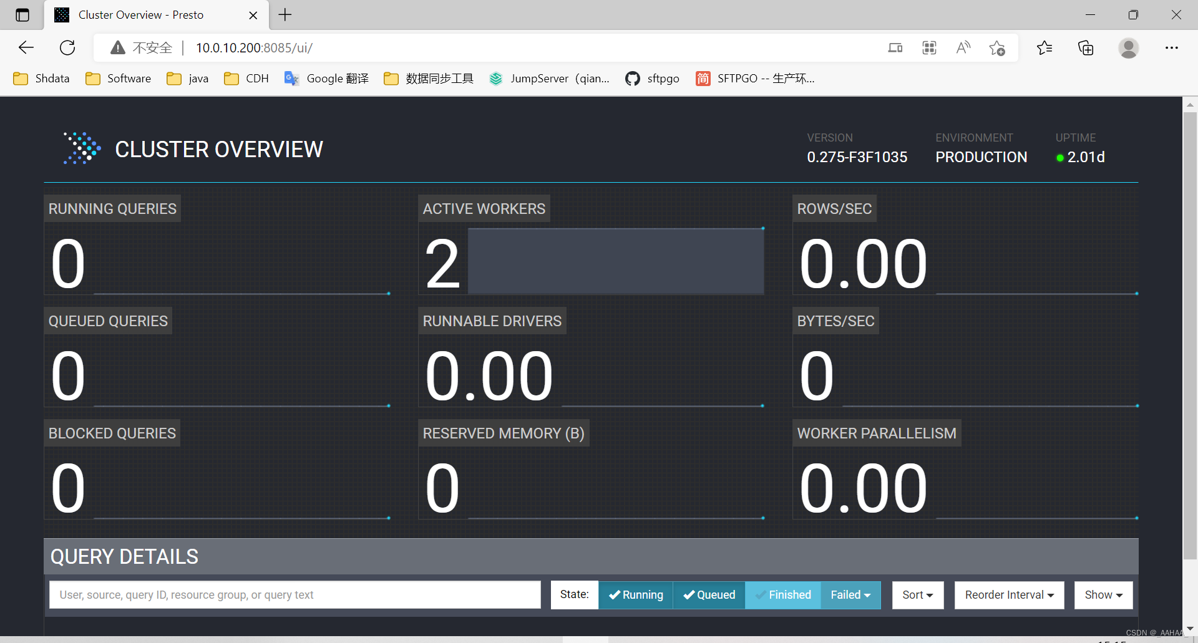Viewport: 1198px width, 643px height.
Task: Click the active workers count 2
Action: point(442,264)
